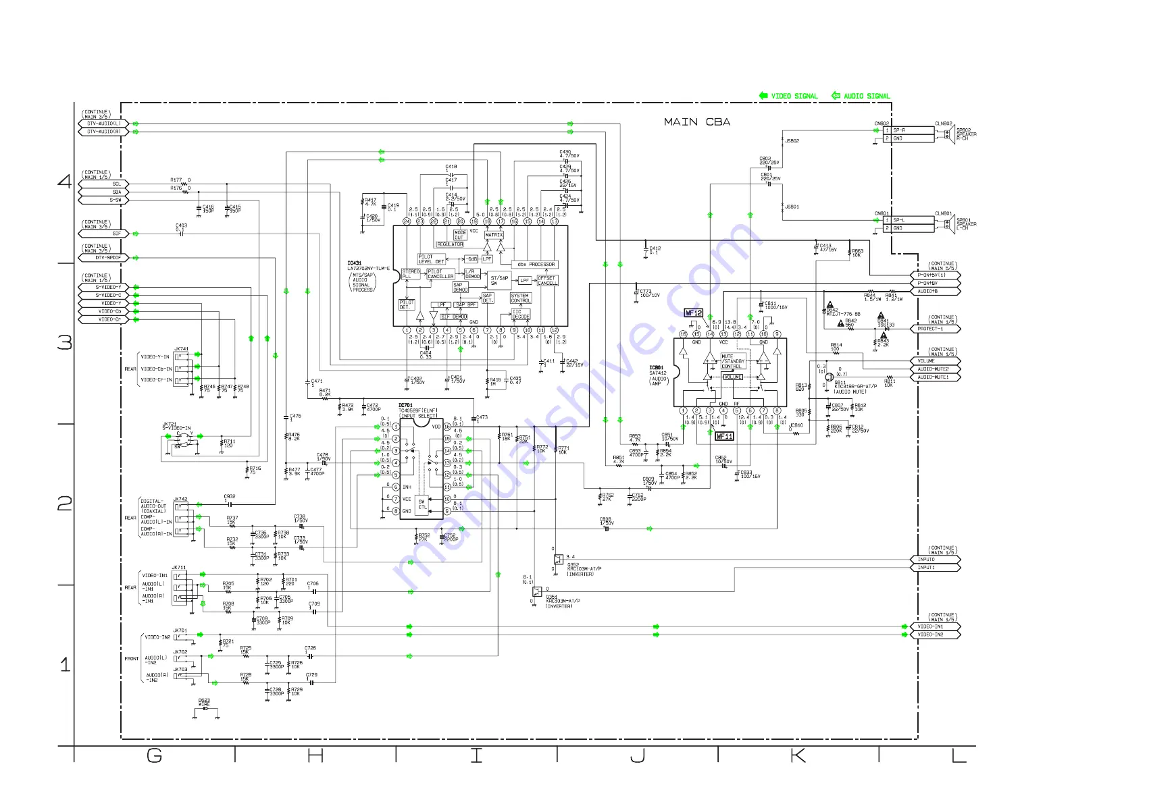Click the DTV-SPDIF signal tag

point(104,258)
